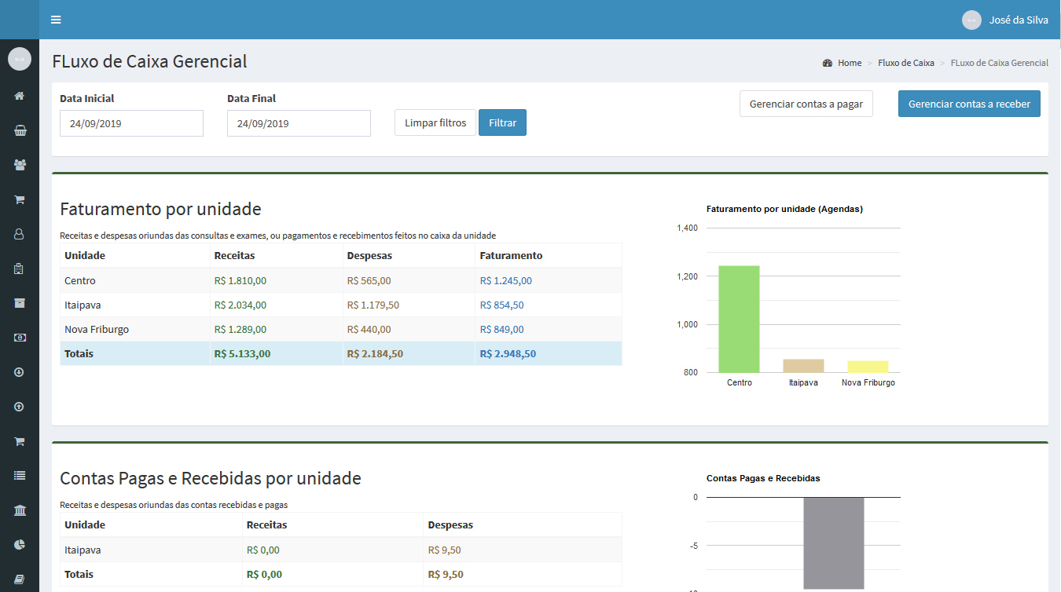The image size is (1061, 592).
Task: Open the José da Silva user menu
Action: point(1005,20)
